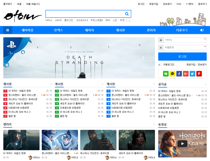Image resolution: width=210 pixels, height=161 pixels.
Task: Toggle the switch at the nav bar's right end
Action: (202, 30)
